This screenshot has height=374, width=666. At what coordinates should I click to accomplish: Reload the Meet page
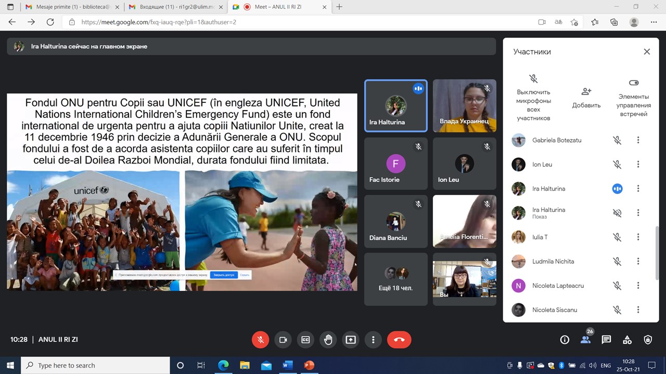pos(50,22)
